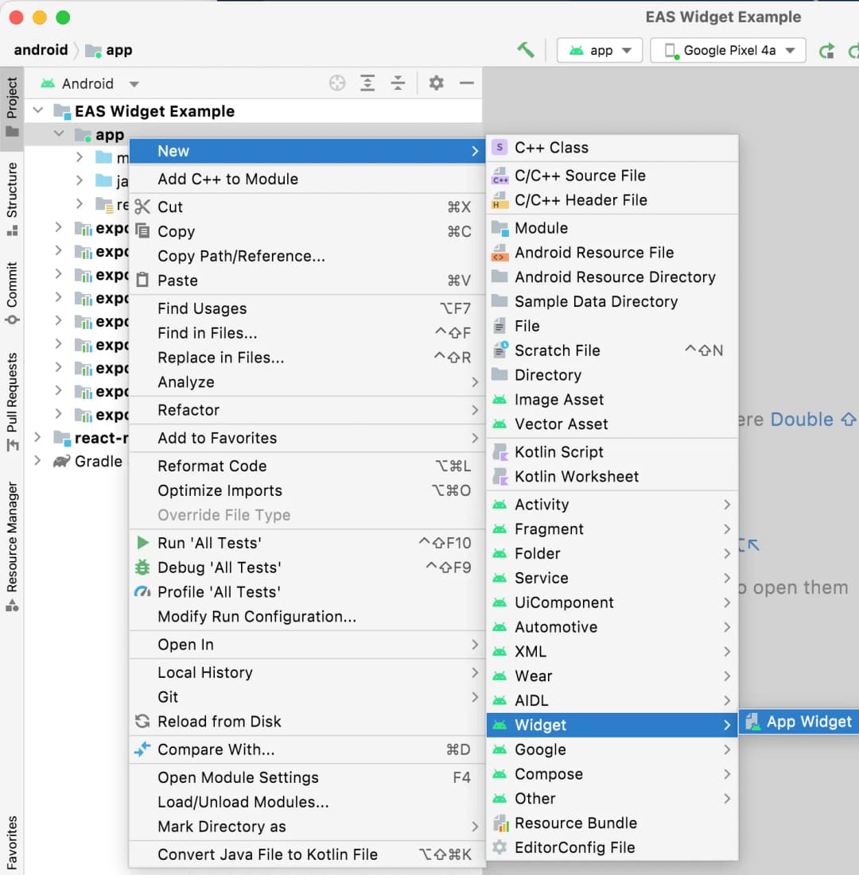Click Run 'All Tests' menu entry

pyautogui.click(x=208, y=543)
